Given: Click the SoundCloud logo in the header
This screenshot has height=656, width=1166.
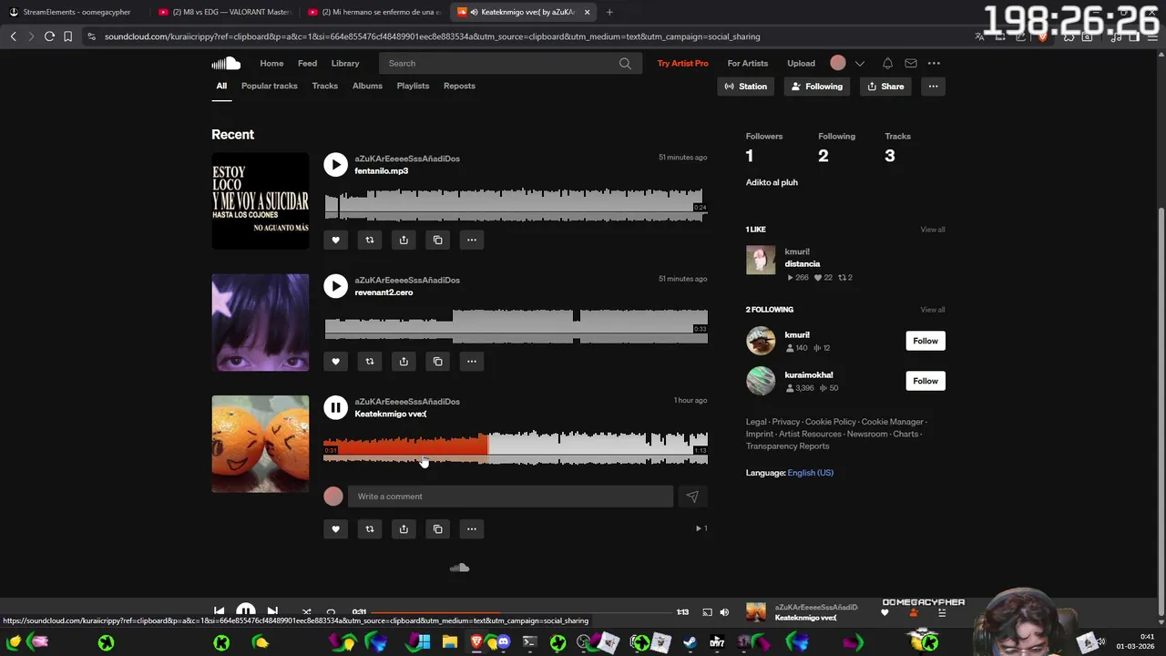Looking at the screenshot, I should point(226,63).
